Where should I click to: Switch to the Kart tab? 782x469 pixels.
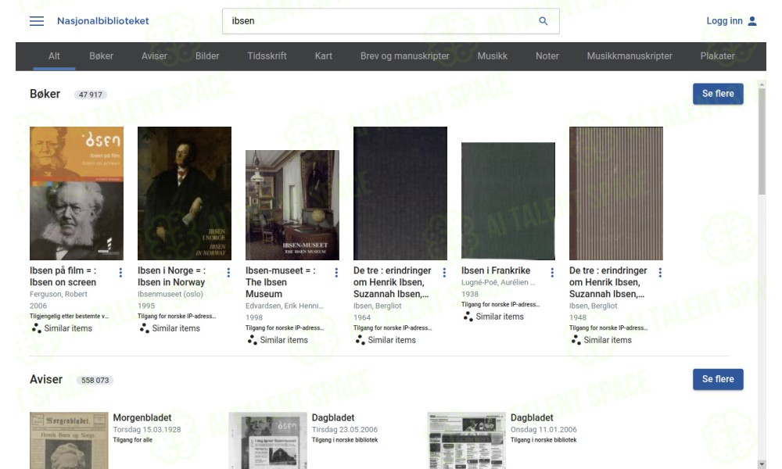click(323, 55)
